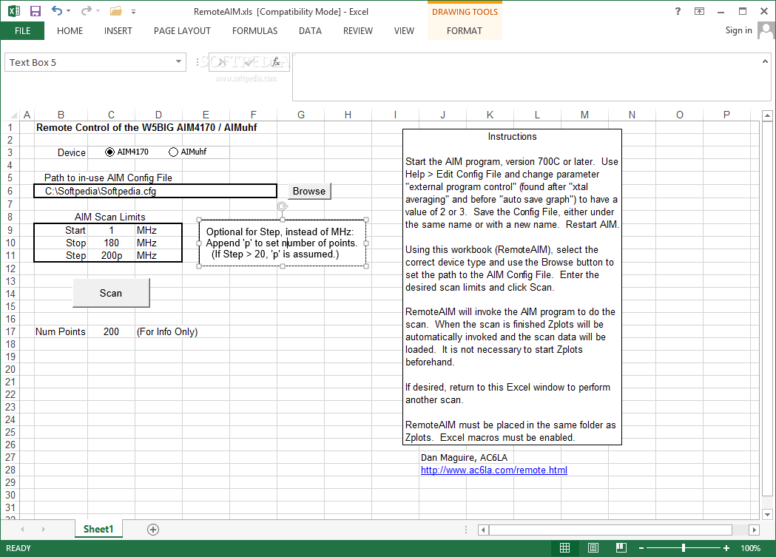Viewport: 776px width, 557px height.
Task: Click the zoom slider handle
Action: pyautogui.click(x=684, y=547)
